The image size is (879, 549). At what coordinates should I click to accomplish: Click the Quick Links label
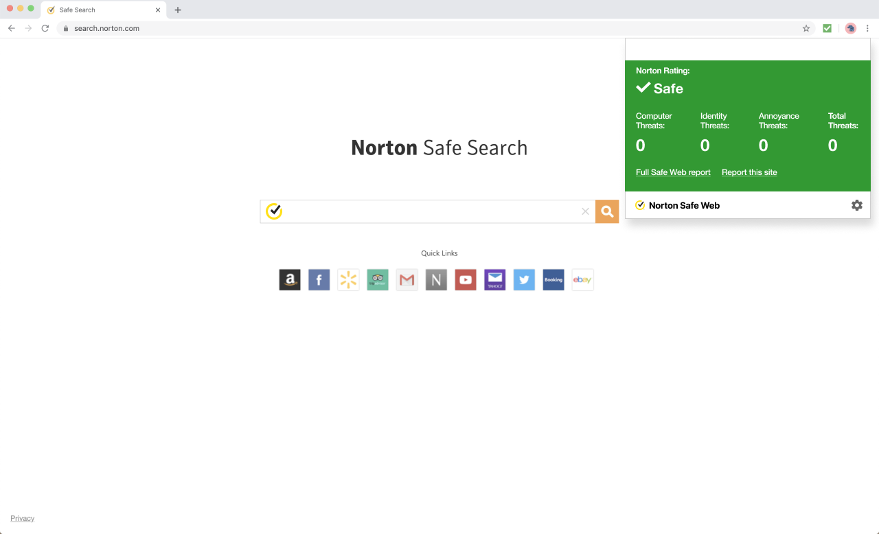click(x=439, y=253)
